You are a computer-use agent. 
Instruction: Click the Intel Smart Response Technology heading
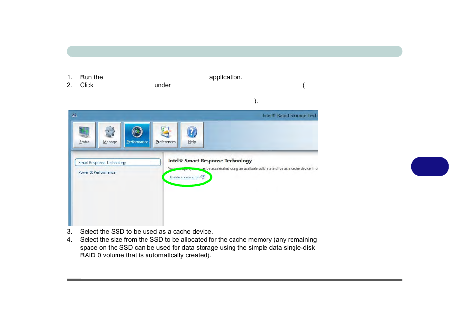(x=210, y=160)
